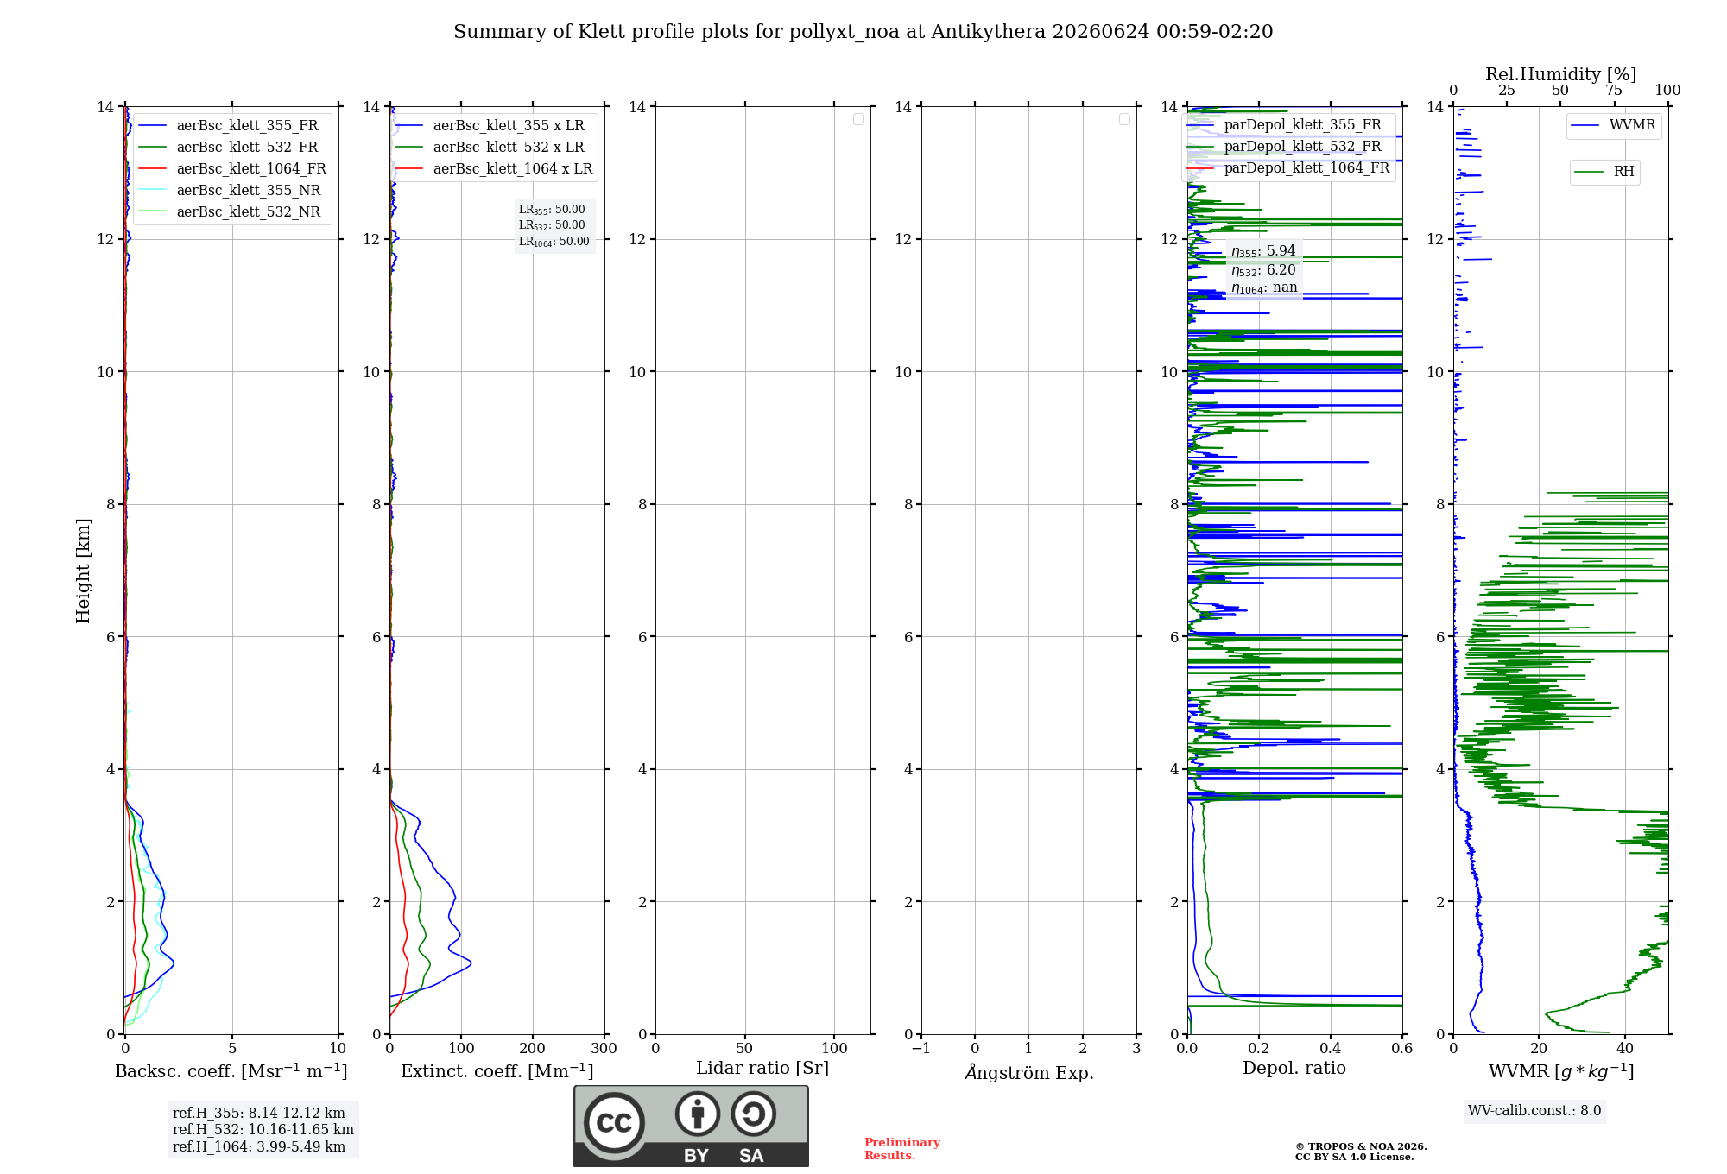Click the Rel.Humidity [%] top axis label
The image size is (1727, 1174).
(x=1560, y=74)
